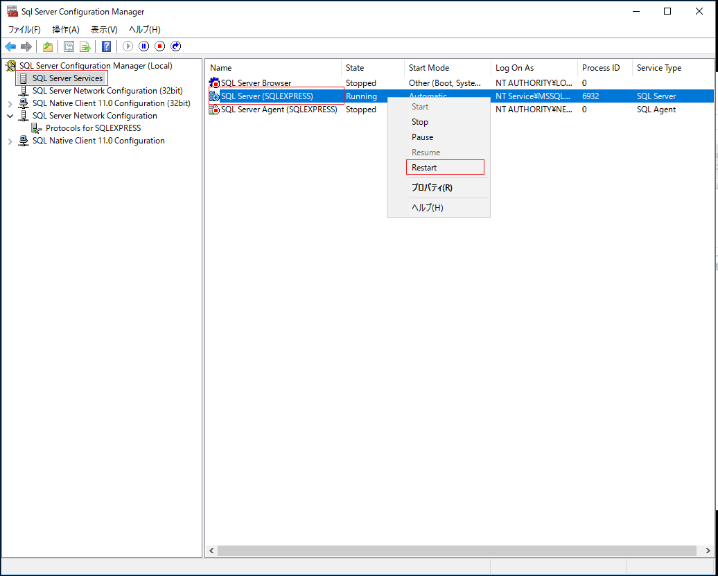718x576 pixels.
Task: Sort by the State column header
Action: 373,68
